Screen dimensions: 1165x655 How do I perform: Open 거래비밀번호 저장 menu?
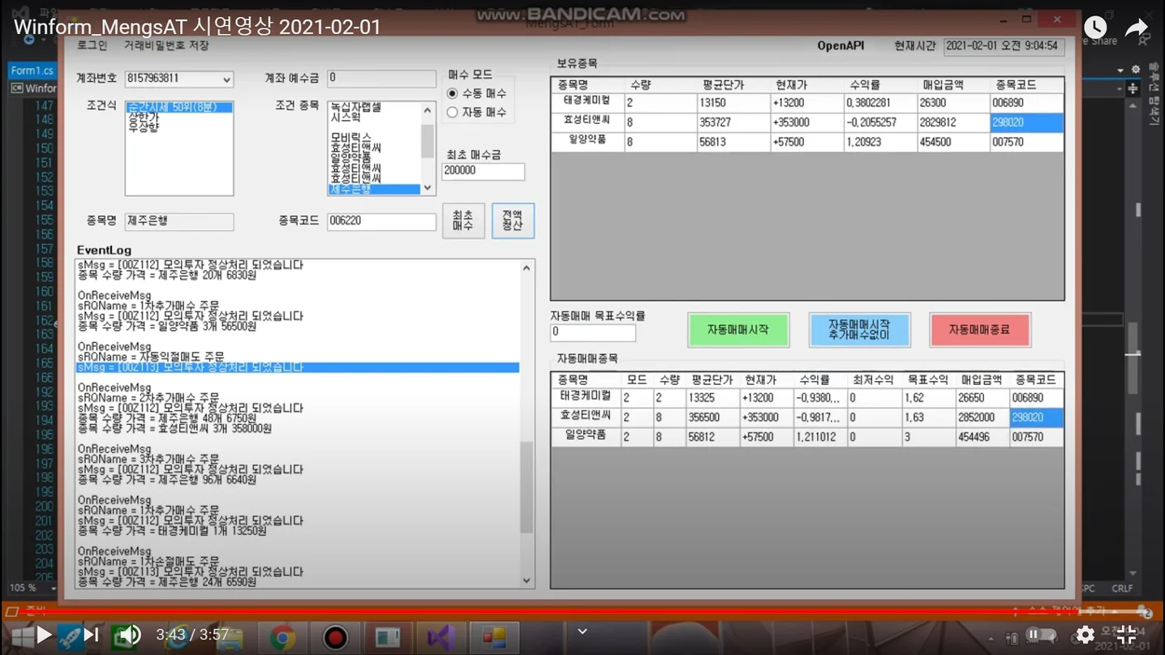(x=166, y=45)
